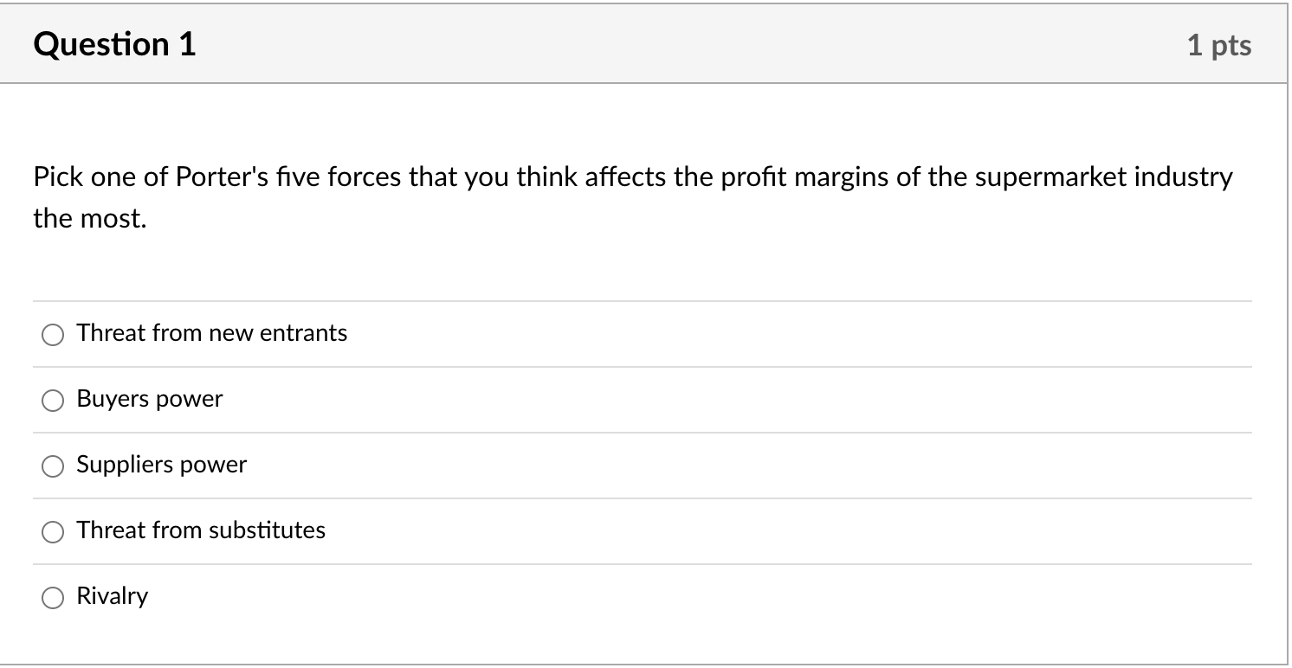Select the Suppliers power option

[x=52, y=466]
